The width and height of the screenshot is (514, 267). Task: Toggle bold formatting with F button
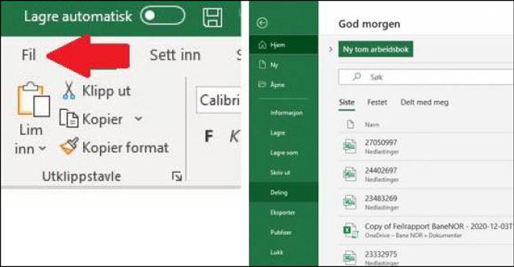coord(209,136)
